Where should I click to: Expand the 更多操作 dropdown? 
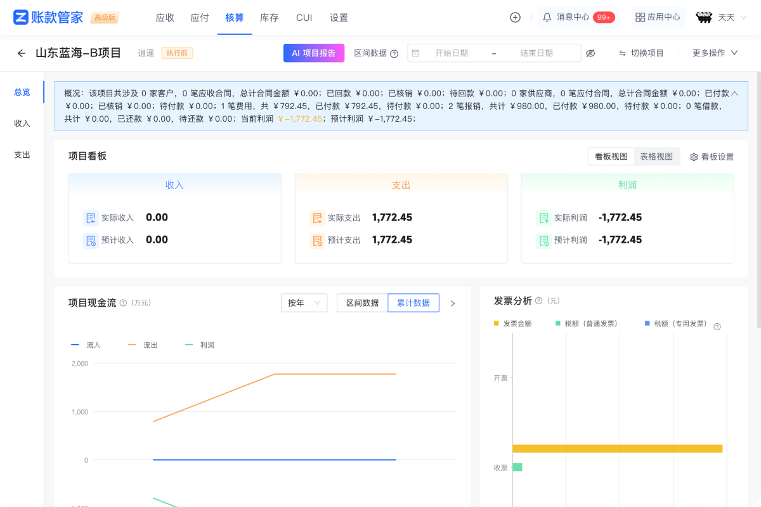(715, 53)
